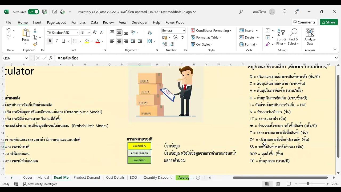The image size is (341, 192).
Task: Switch to the EOQ sheet tab
Action: 133,177
